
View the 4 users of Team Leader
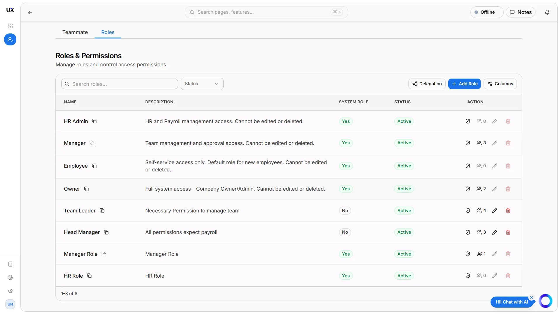tap(481, 210)
